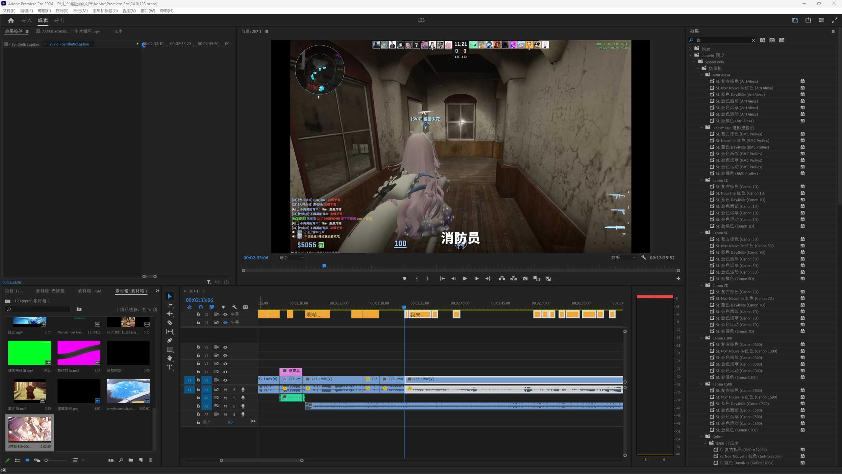Collapse the Canon 1D folder
The width and height of the screenshot is (842, 474).
(702, 180)
